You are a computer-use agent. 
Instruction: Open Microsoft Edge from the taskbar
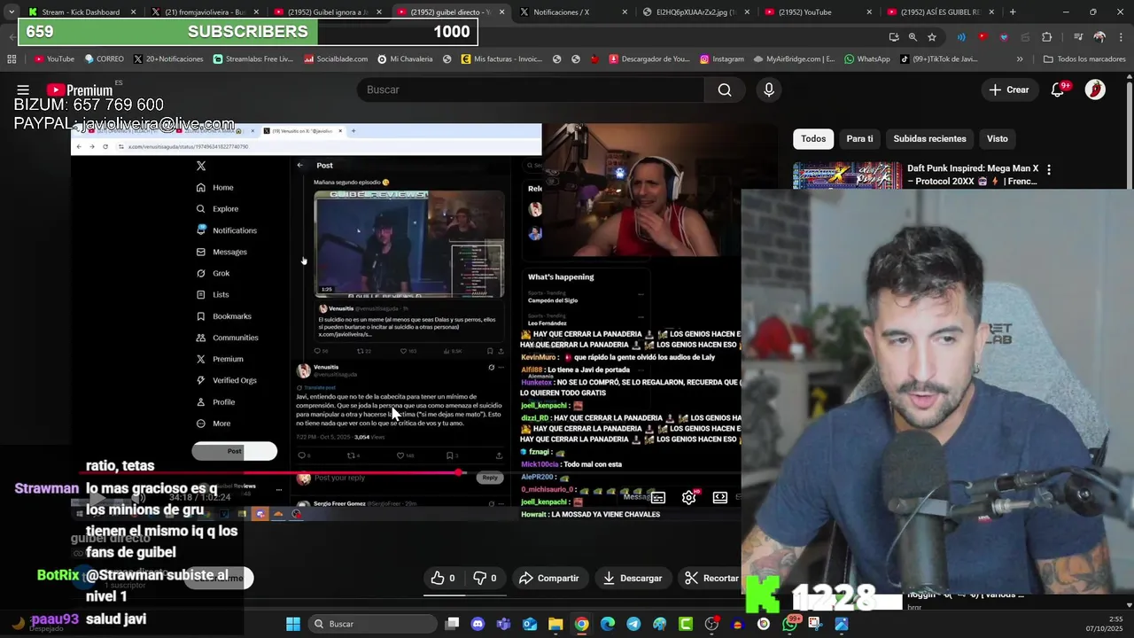click(608, 624)
